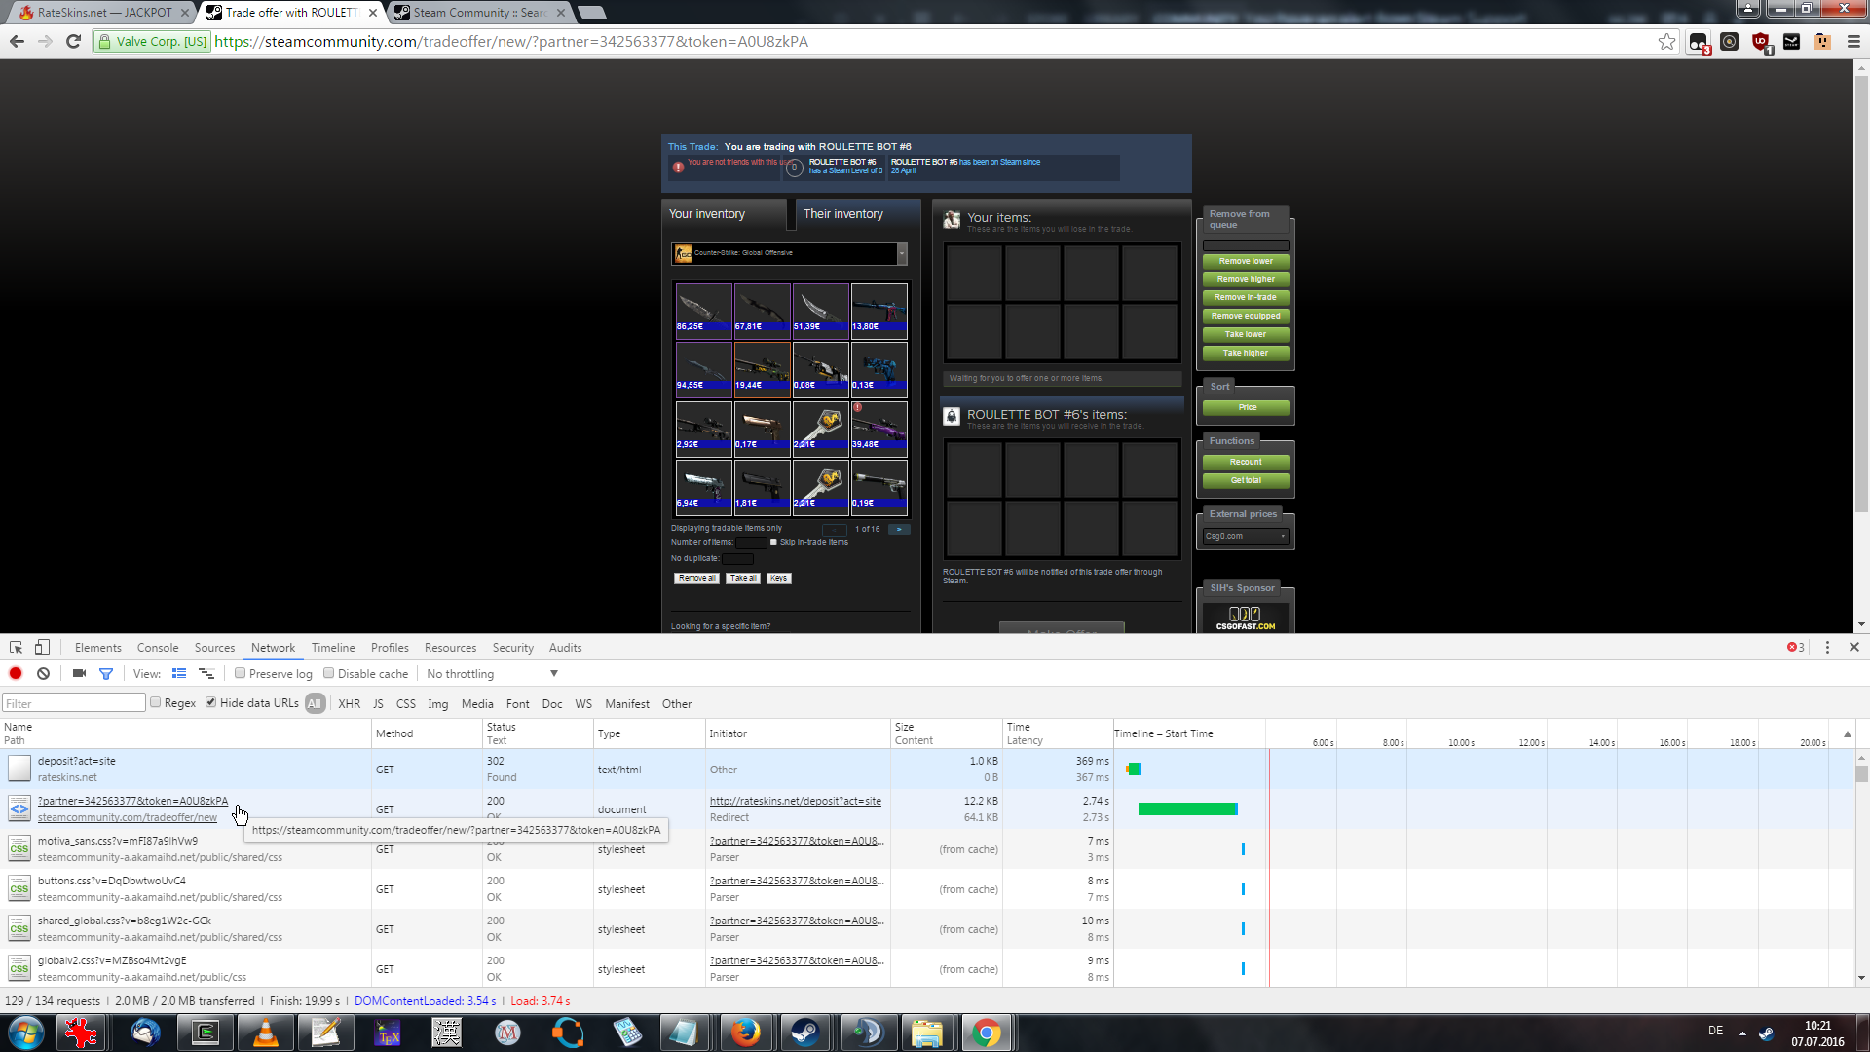Bookmark the page with the star icon
Viewport: 1870px width, 1052px height.
1666,41
